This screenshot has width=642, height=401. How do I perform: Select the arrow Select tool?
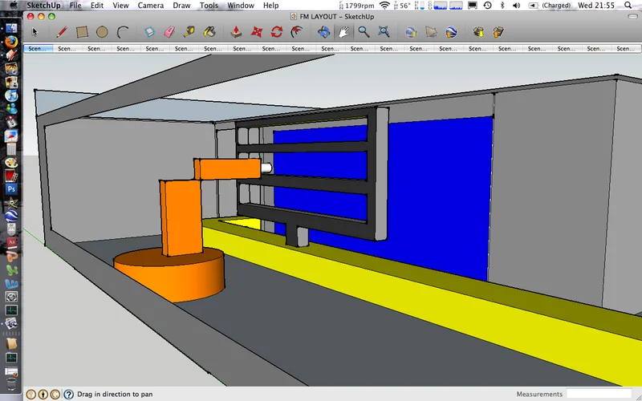click(35, 32)
